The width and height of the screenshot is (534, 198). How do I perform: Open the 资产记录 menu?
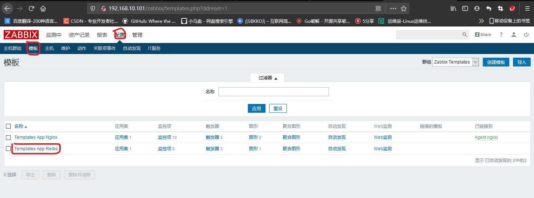point(79,35)
